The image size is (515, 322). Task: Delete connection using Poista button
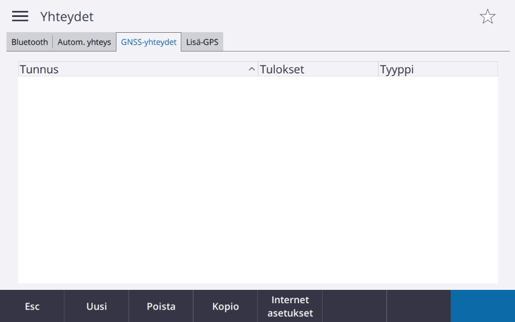click(x=161, y=306)
